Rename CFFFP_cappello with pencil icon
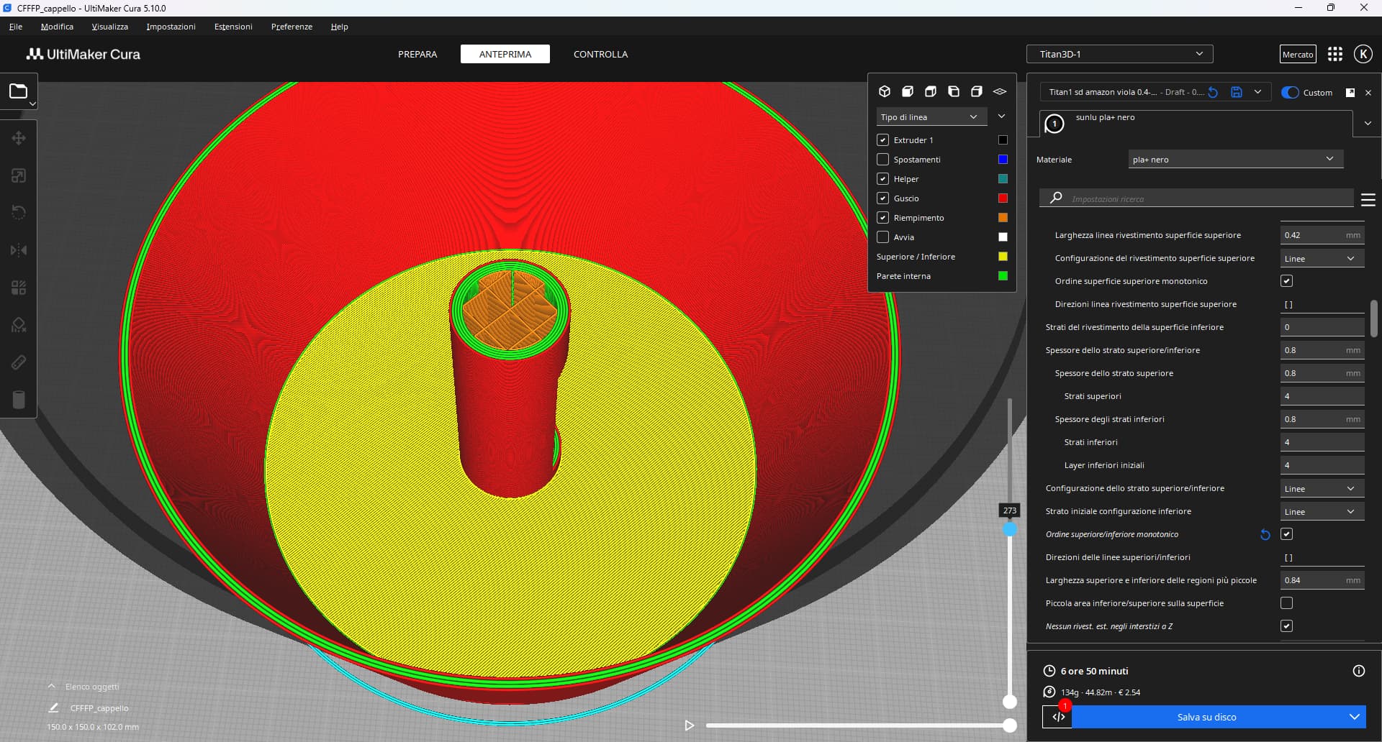 53,708
